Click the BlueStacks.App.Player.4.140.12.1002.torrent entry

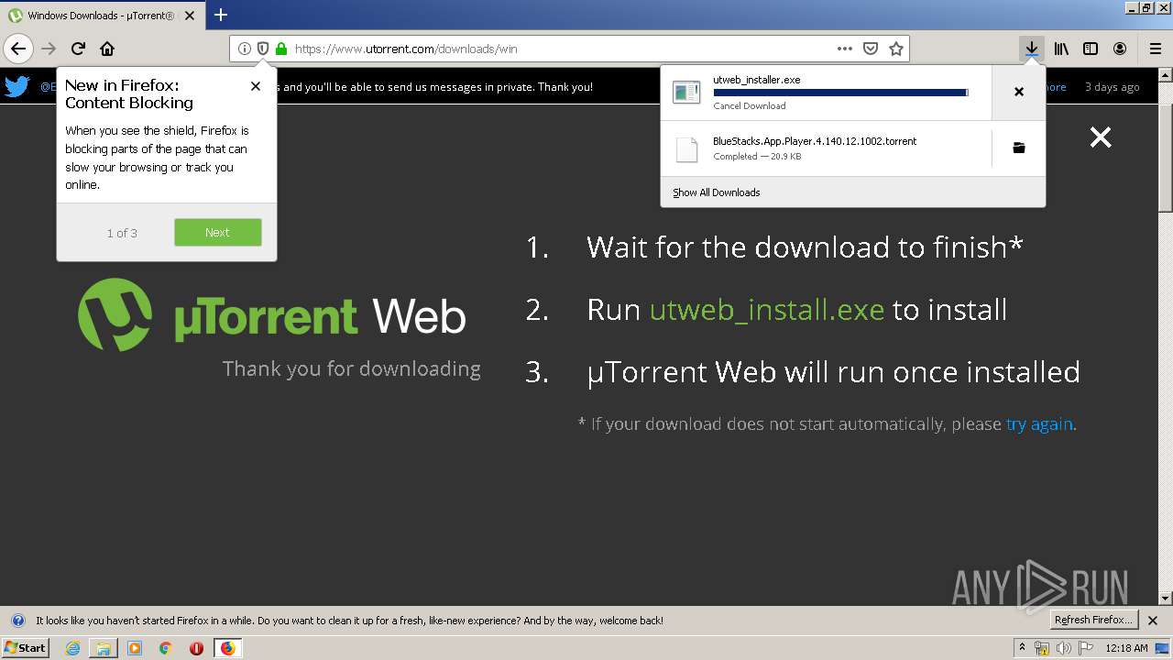(826, 148)
